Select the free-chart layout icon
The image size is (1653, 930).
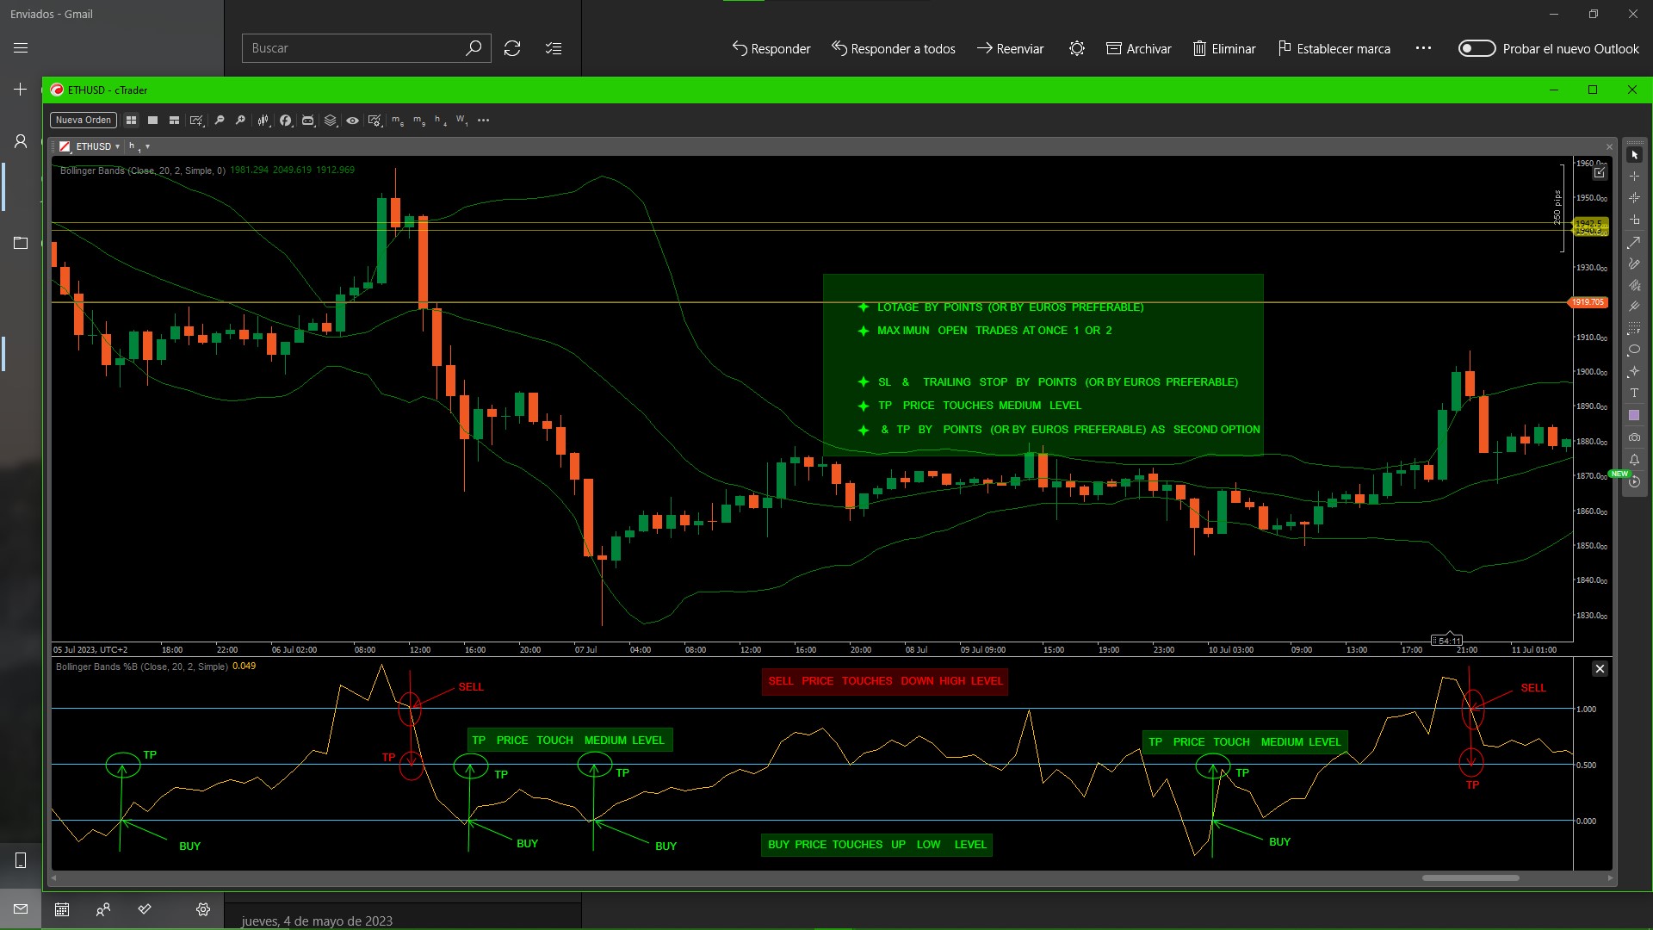click(174, 121)
